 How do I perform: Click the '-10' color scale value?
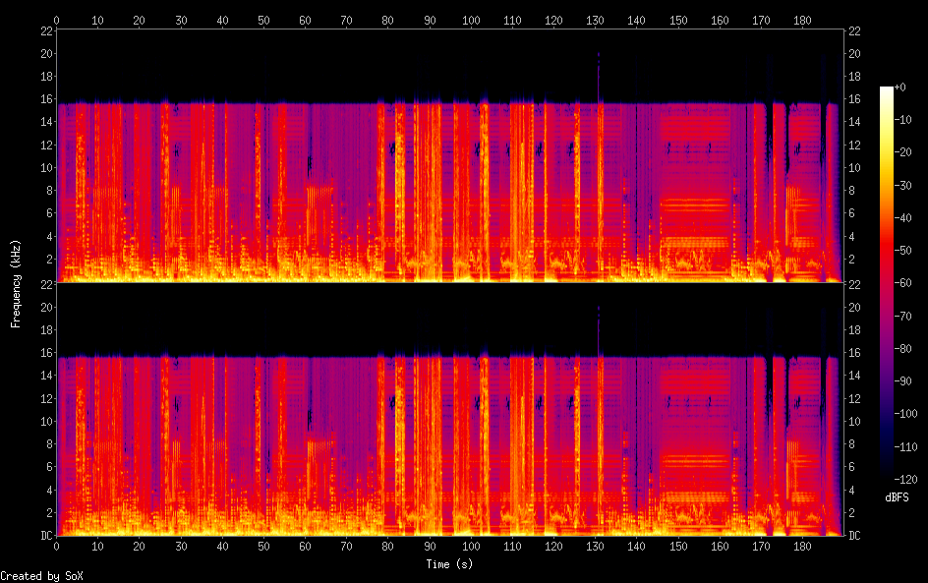click(x=902, y=120)
